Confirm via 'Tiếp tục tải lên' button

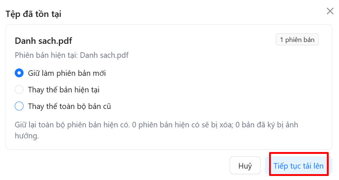(299, 166)
